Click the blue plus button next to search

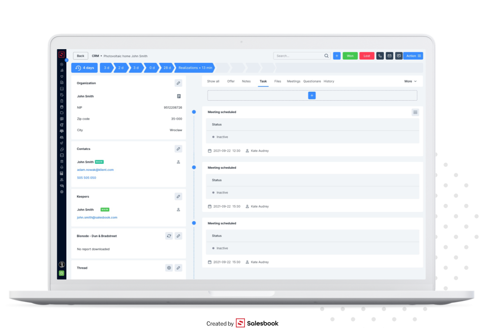tap(337, 55)
